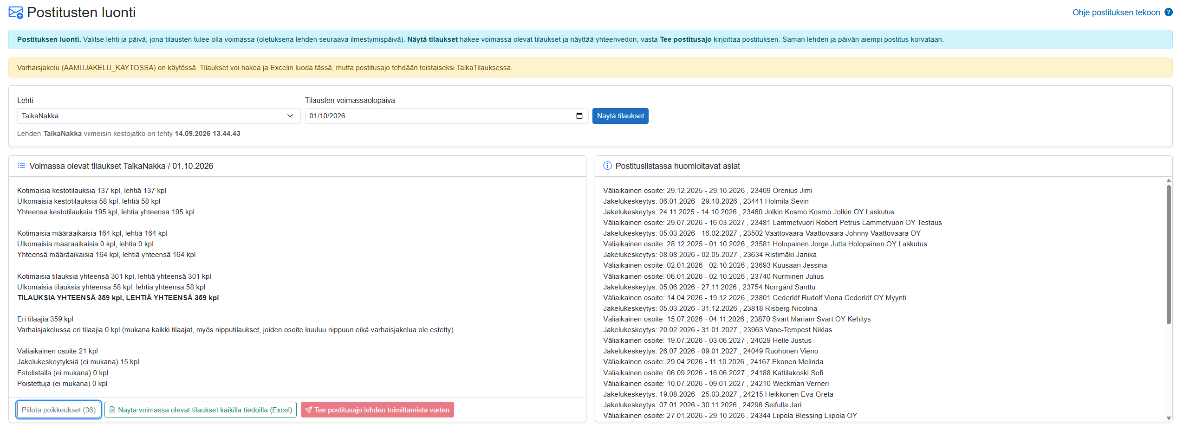1183x443 pixels.
Task: Select the row 23693 Kuusaari Jessina
Action: pos(715,265)
